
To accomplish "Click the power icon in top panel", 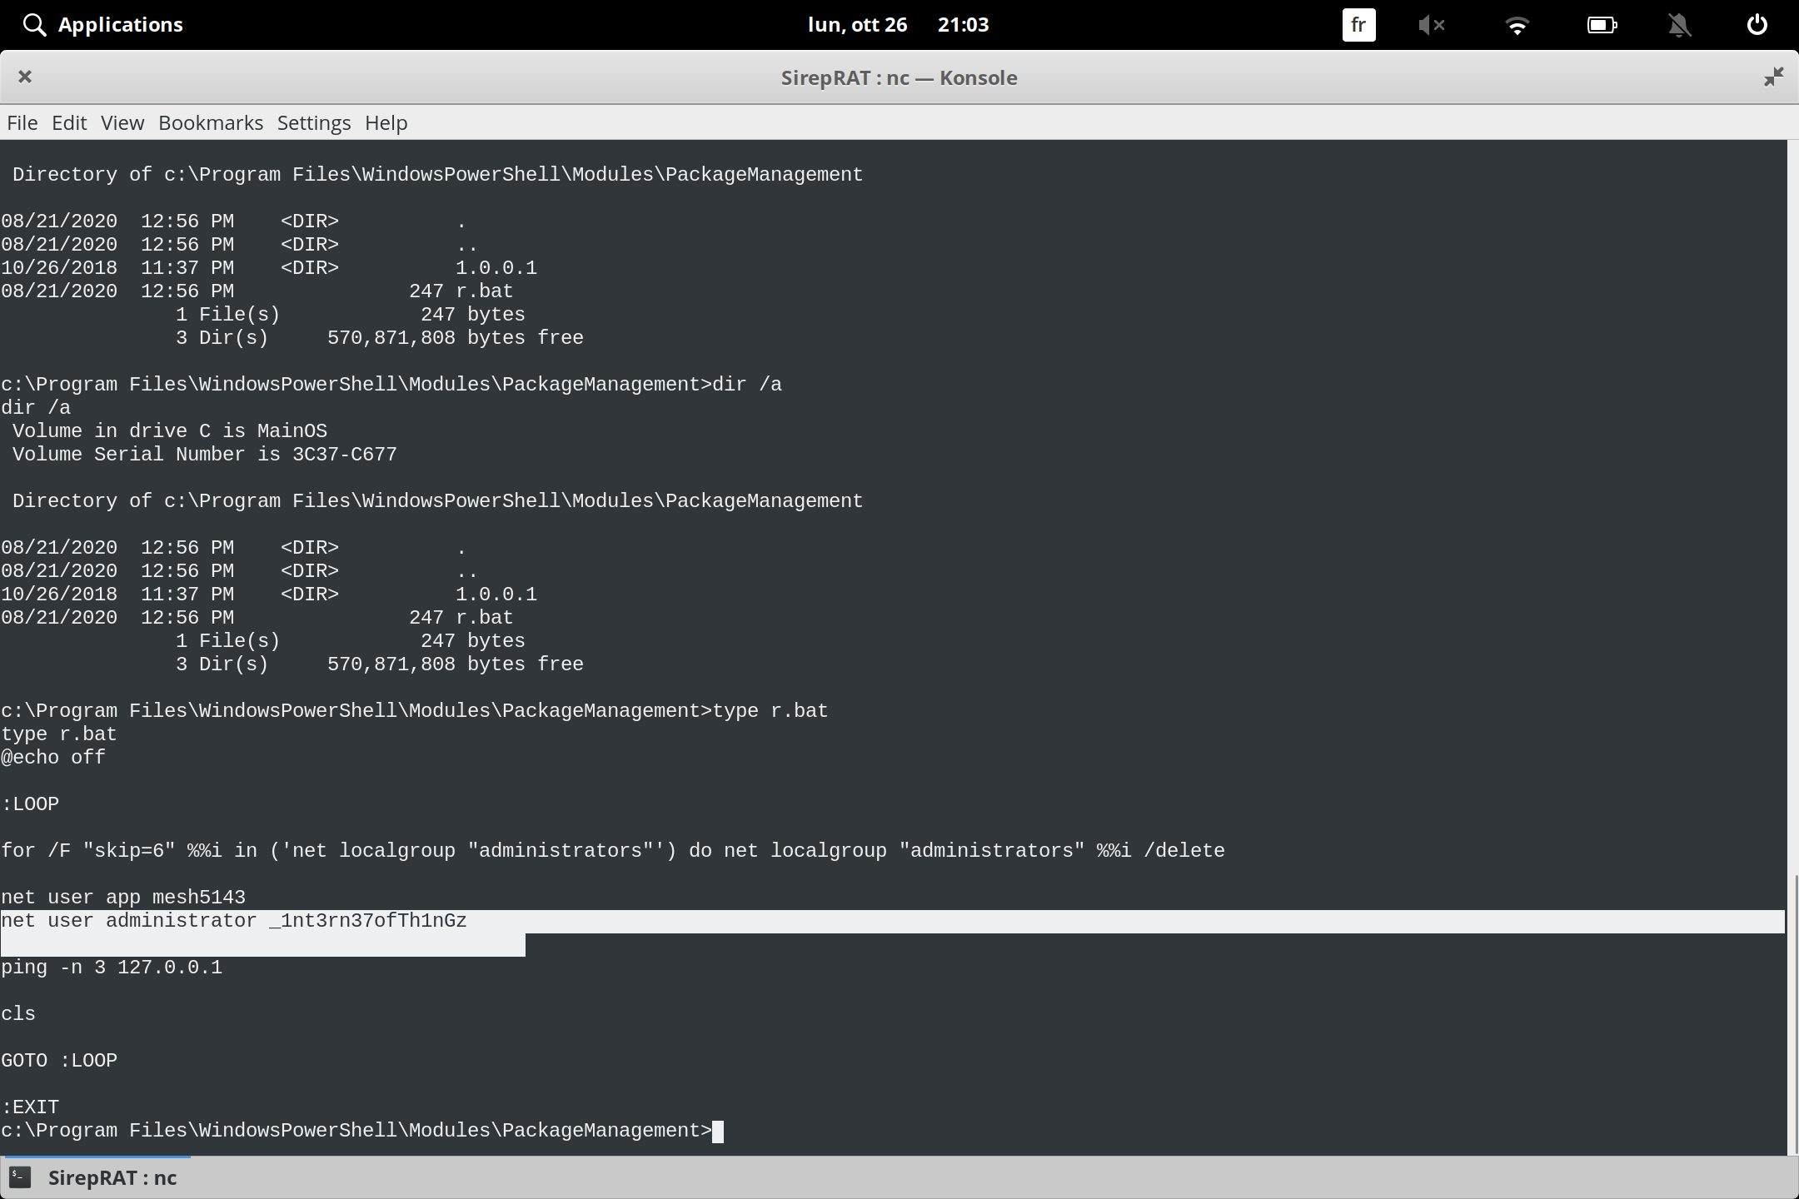I will point(1757,24).
